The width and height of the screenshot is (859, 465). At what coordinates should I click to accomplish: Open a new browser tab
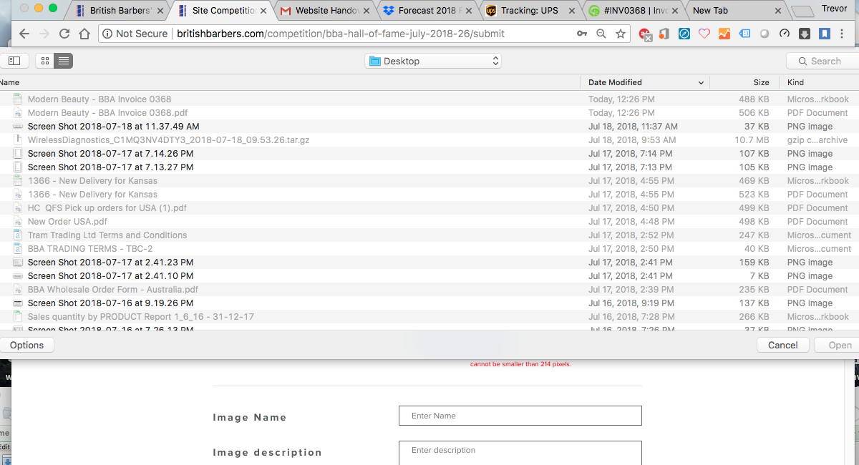pos(804,11)
